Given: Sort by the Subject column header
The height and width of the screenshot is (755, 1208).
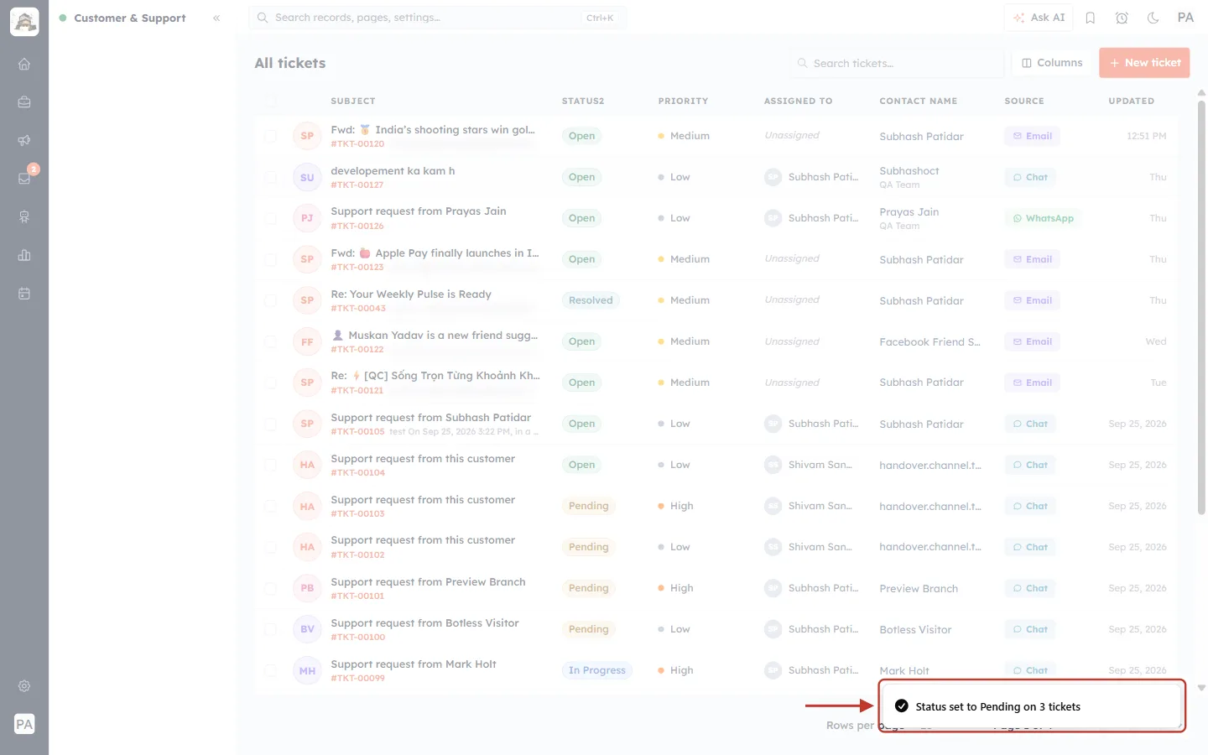Looking at the screenshot, I should point(353,101).
